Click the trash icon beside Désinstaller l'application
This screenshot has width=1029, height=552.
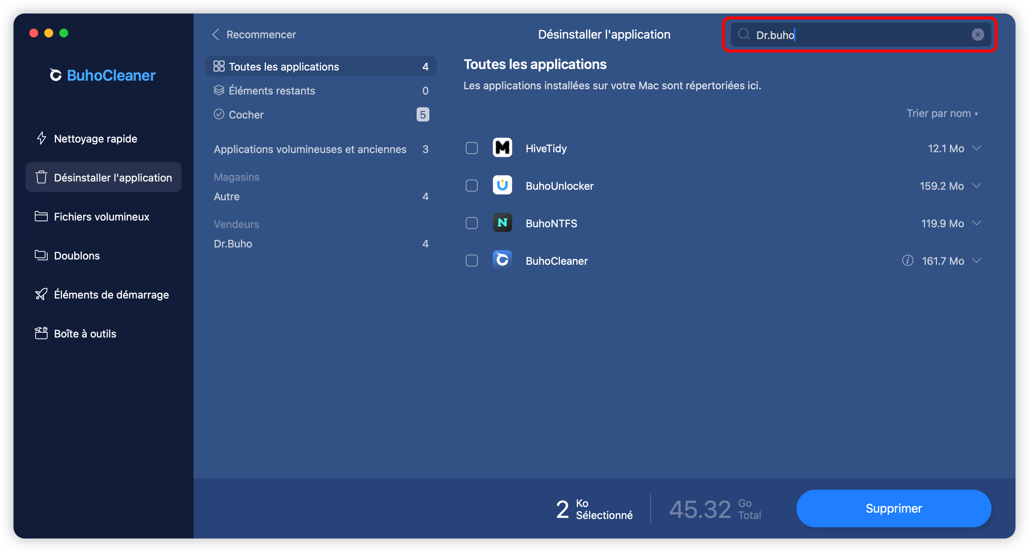pyautogui.click(x=41, y=177)
